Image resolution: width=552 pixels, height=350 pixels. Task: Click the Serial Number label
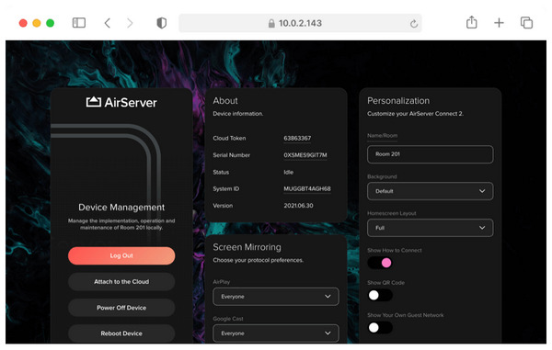pyautogui.click(x=231, y=155)
